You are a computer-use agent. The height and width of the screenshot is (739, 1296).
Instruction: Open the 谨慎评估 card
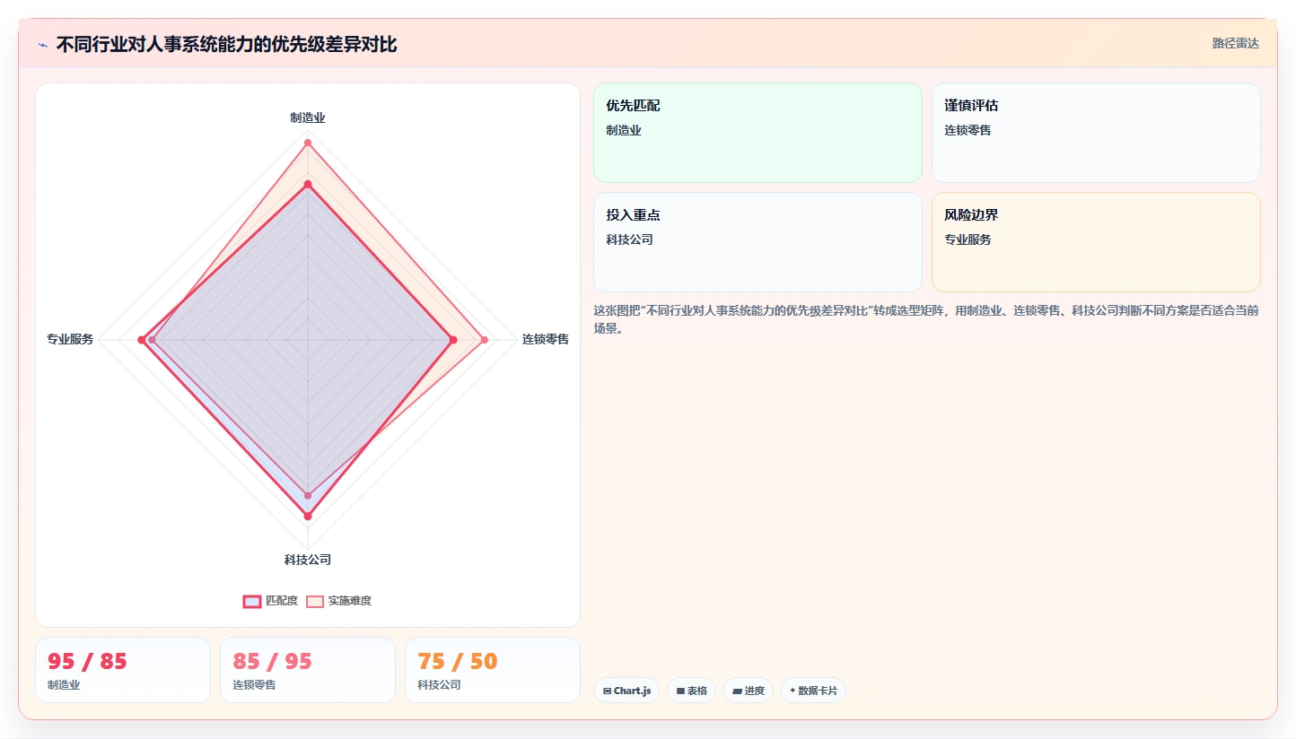(1096, 133)
